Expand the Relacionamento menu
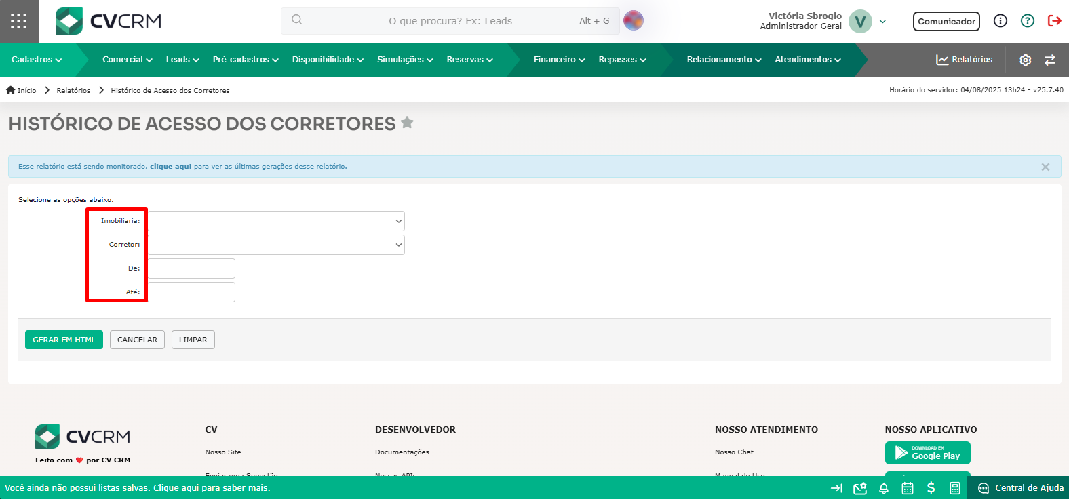This screenshot has height=499, width=1069. (724, 60)
